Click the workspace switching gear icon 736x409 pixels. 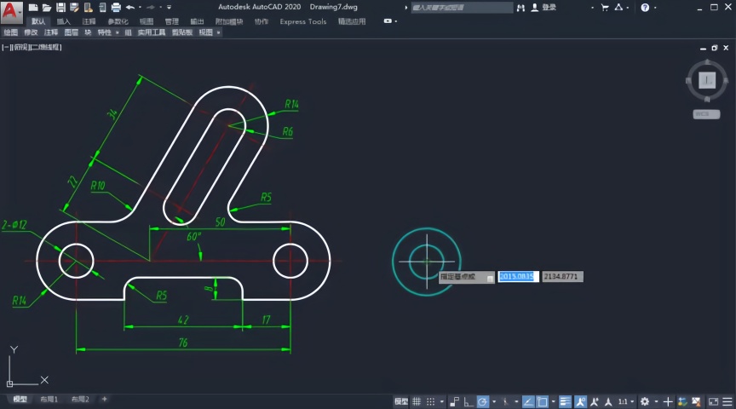pos(645,401)
